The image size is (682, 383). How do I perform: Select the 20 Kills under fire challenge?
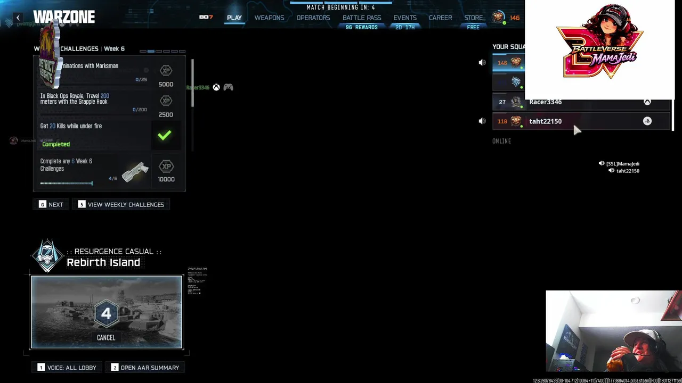109,135
